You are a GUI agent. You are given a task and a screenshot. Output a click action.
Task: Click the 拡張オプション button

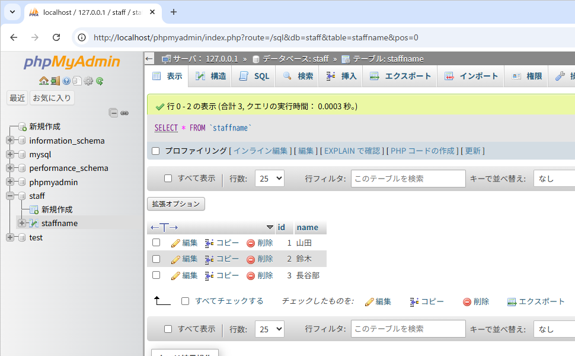[175, 204]
